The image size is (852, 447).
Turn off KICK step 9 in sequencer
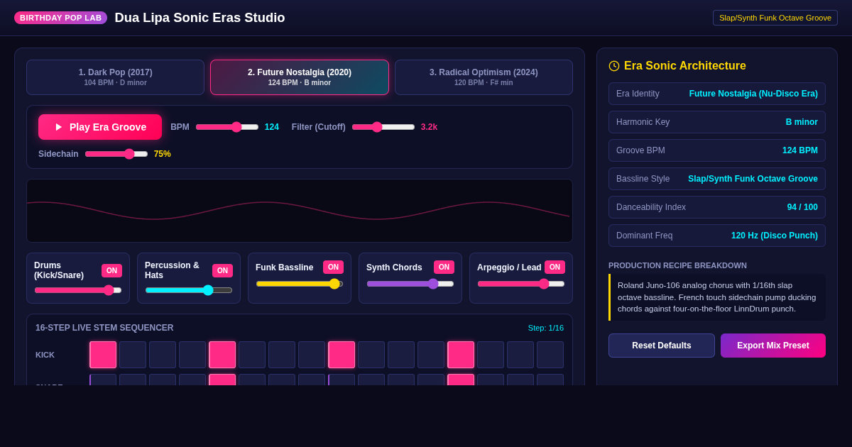(x=342, y=355)
